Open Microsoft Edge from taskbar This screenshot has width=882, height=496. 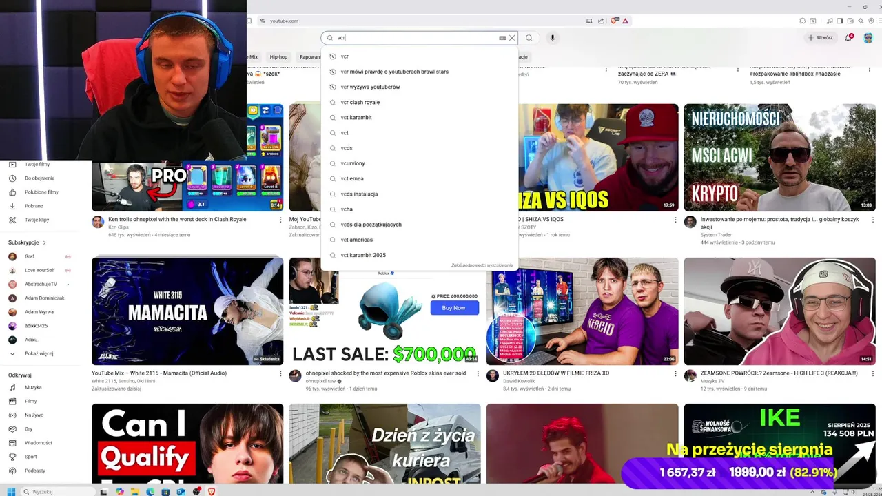[150, 492]
